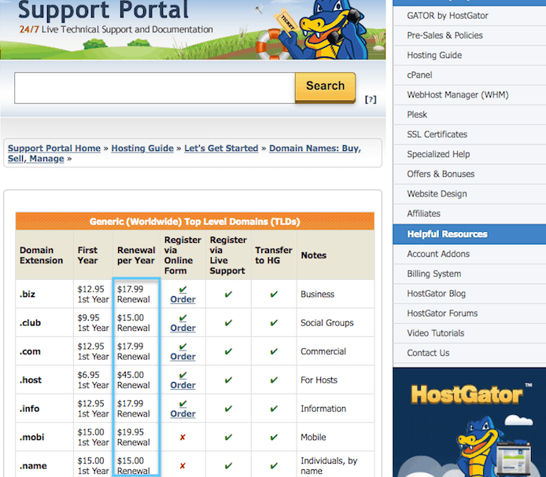This screenshot has width=546, height=477.
Task: Open Pre-Sales & Policies sidebar item
Action: tap(470, 35)
